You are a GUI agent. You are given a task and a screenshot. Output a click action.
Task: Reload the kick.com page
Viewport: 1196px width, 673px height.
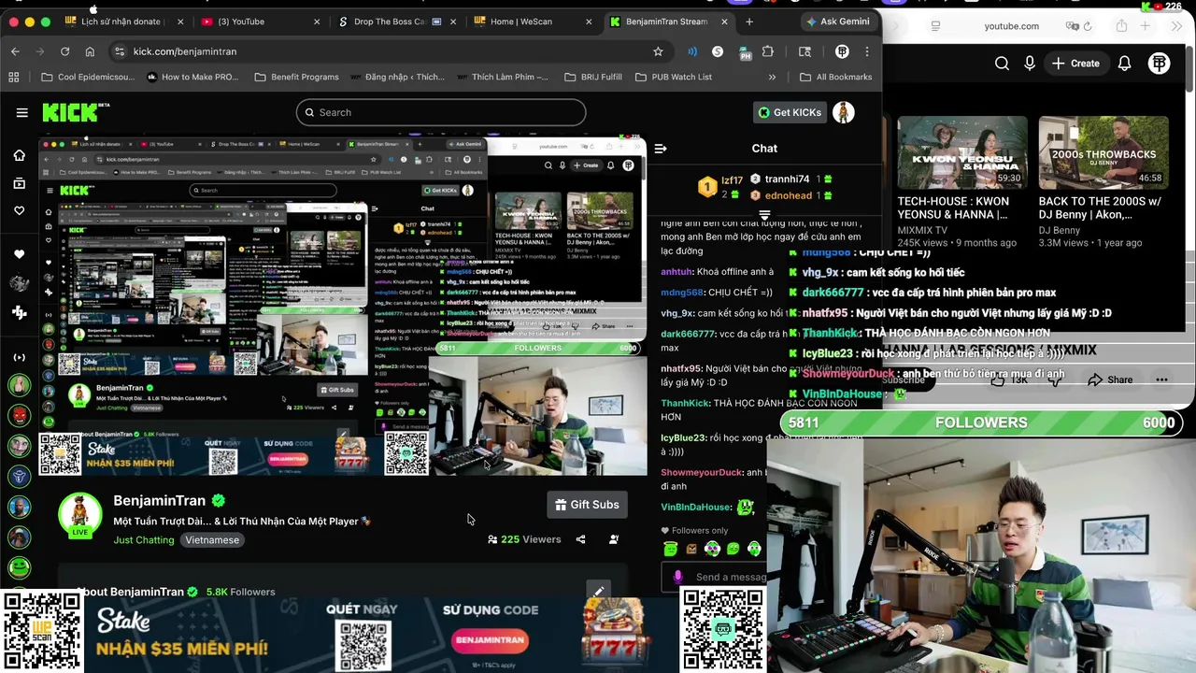coord(64,51)
